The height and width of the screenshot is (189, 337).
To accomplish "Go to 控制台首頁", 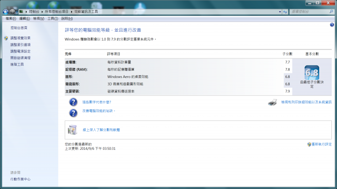I will coord(19,28).
